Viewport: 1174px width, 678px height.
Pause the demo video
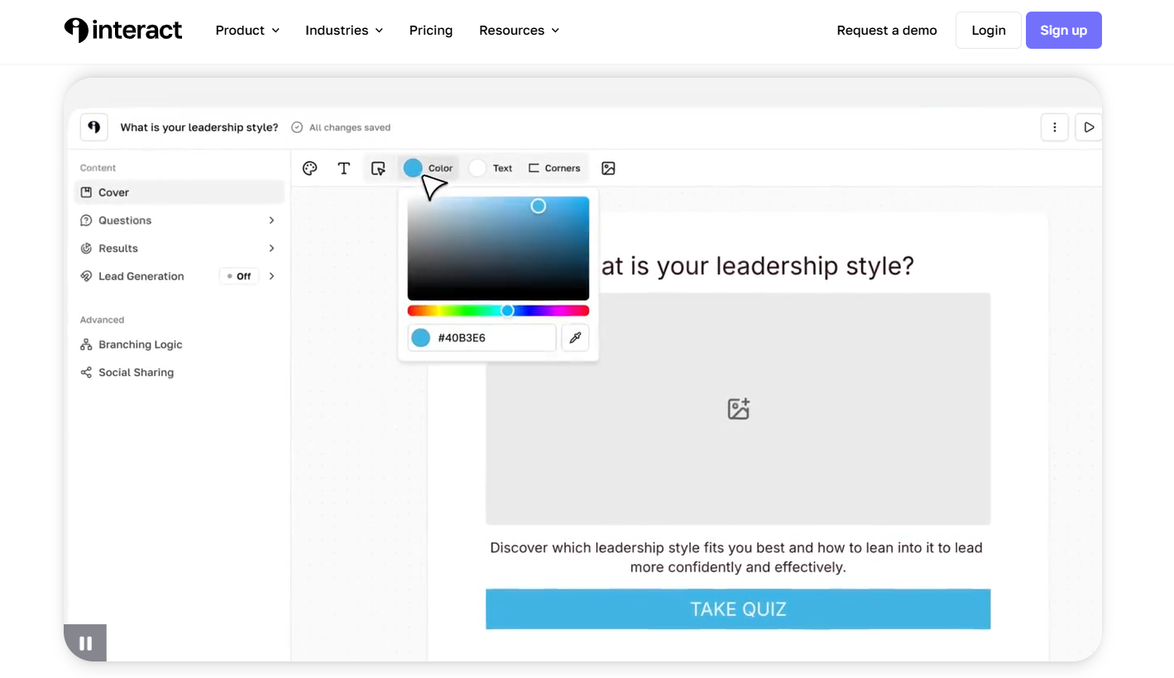pyautogui.click(x=85, y=643)
